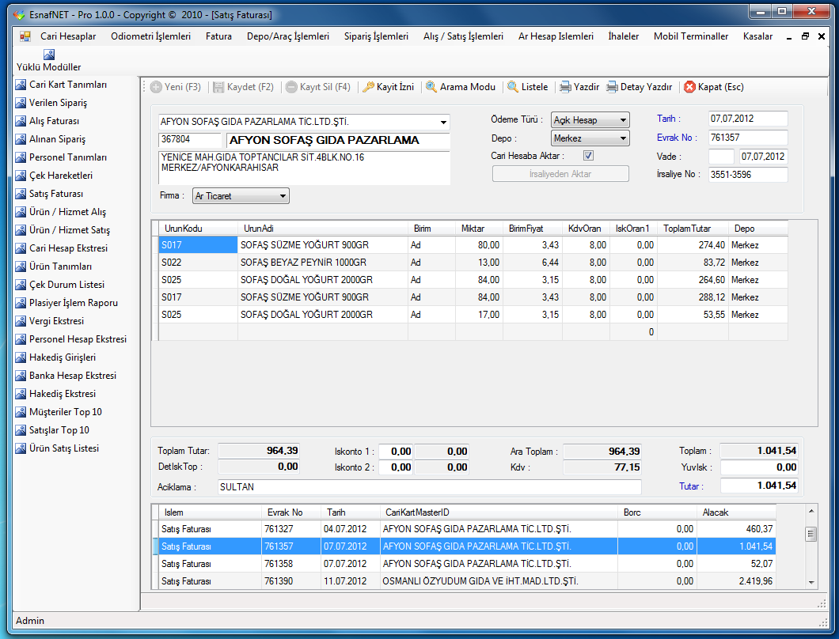Click the Yuvlsk amount field
The height and width of the screenshot is (639, 839).
click(x=759, y=467)
